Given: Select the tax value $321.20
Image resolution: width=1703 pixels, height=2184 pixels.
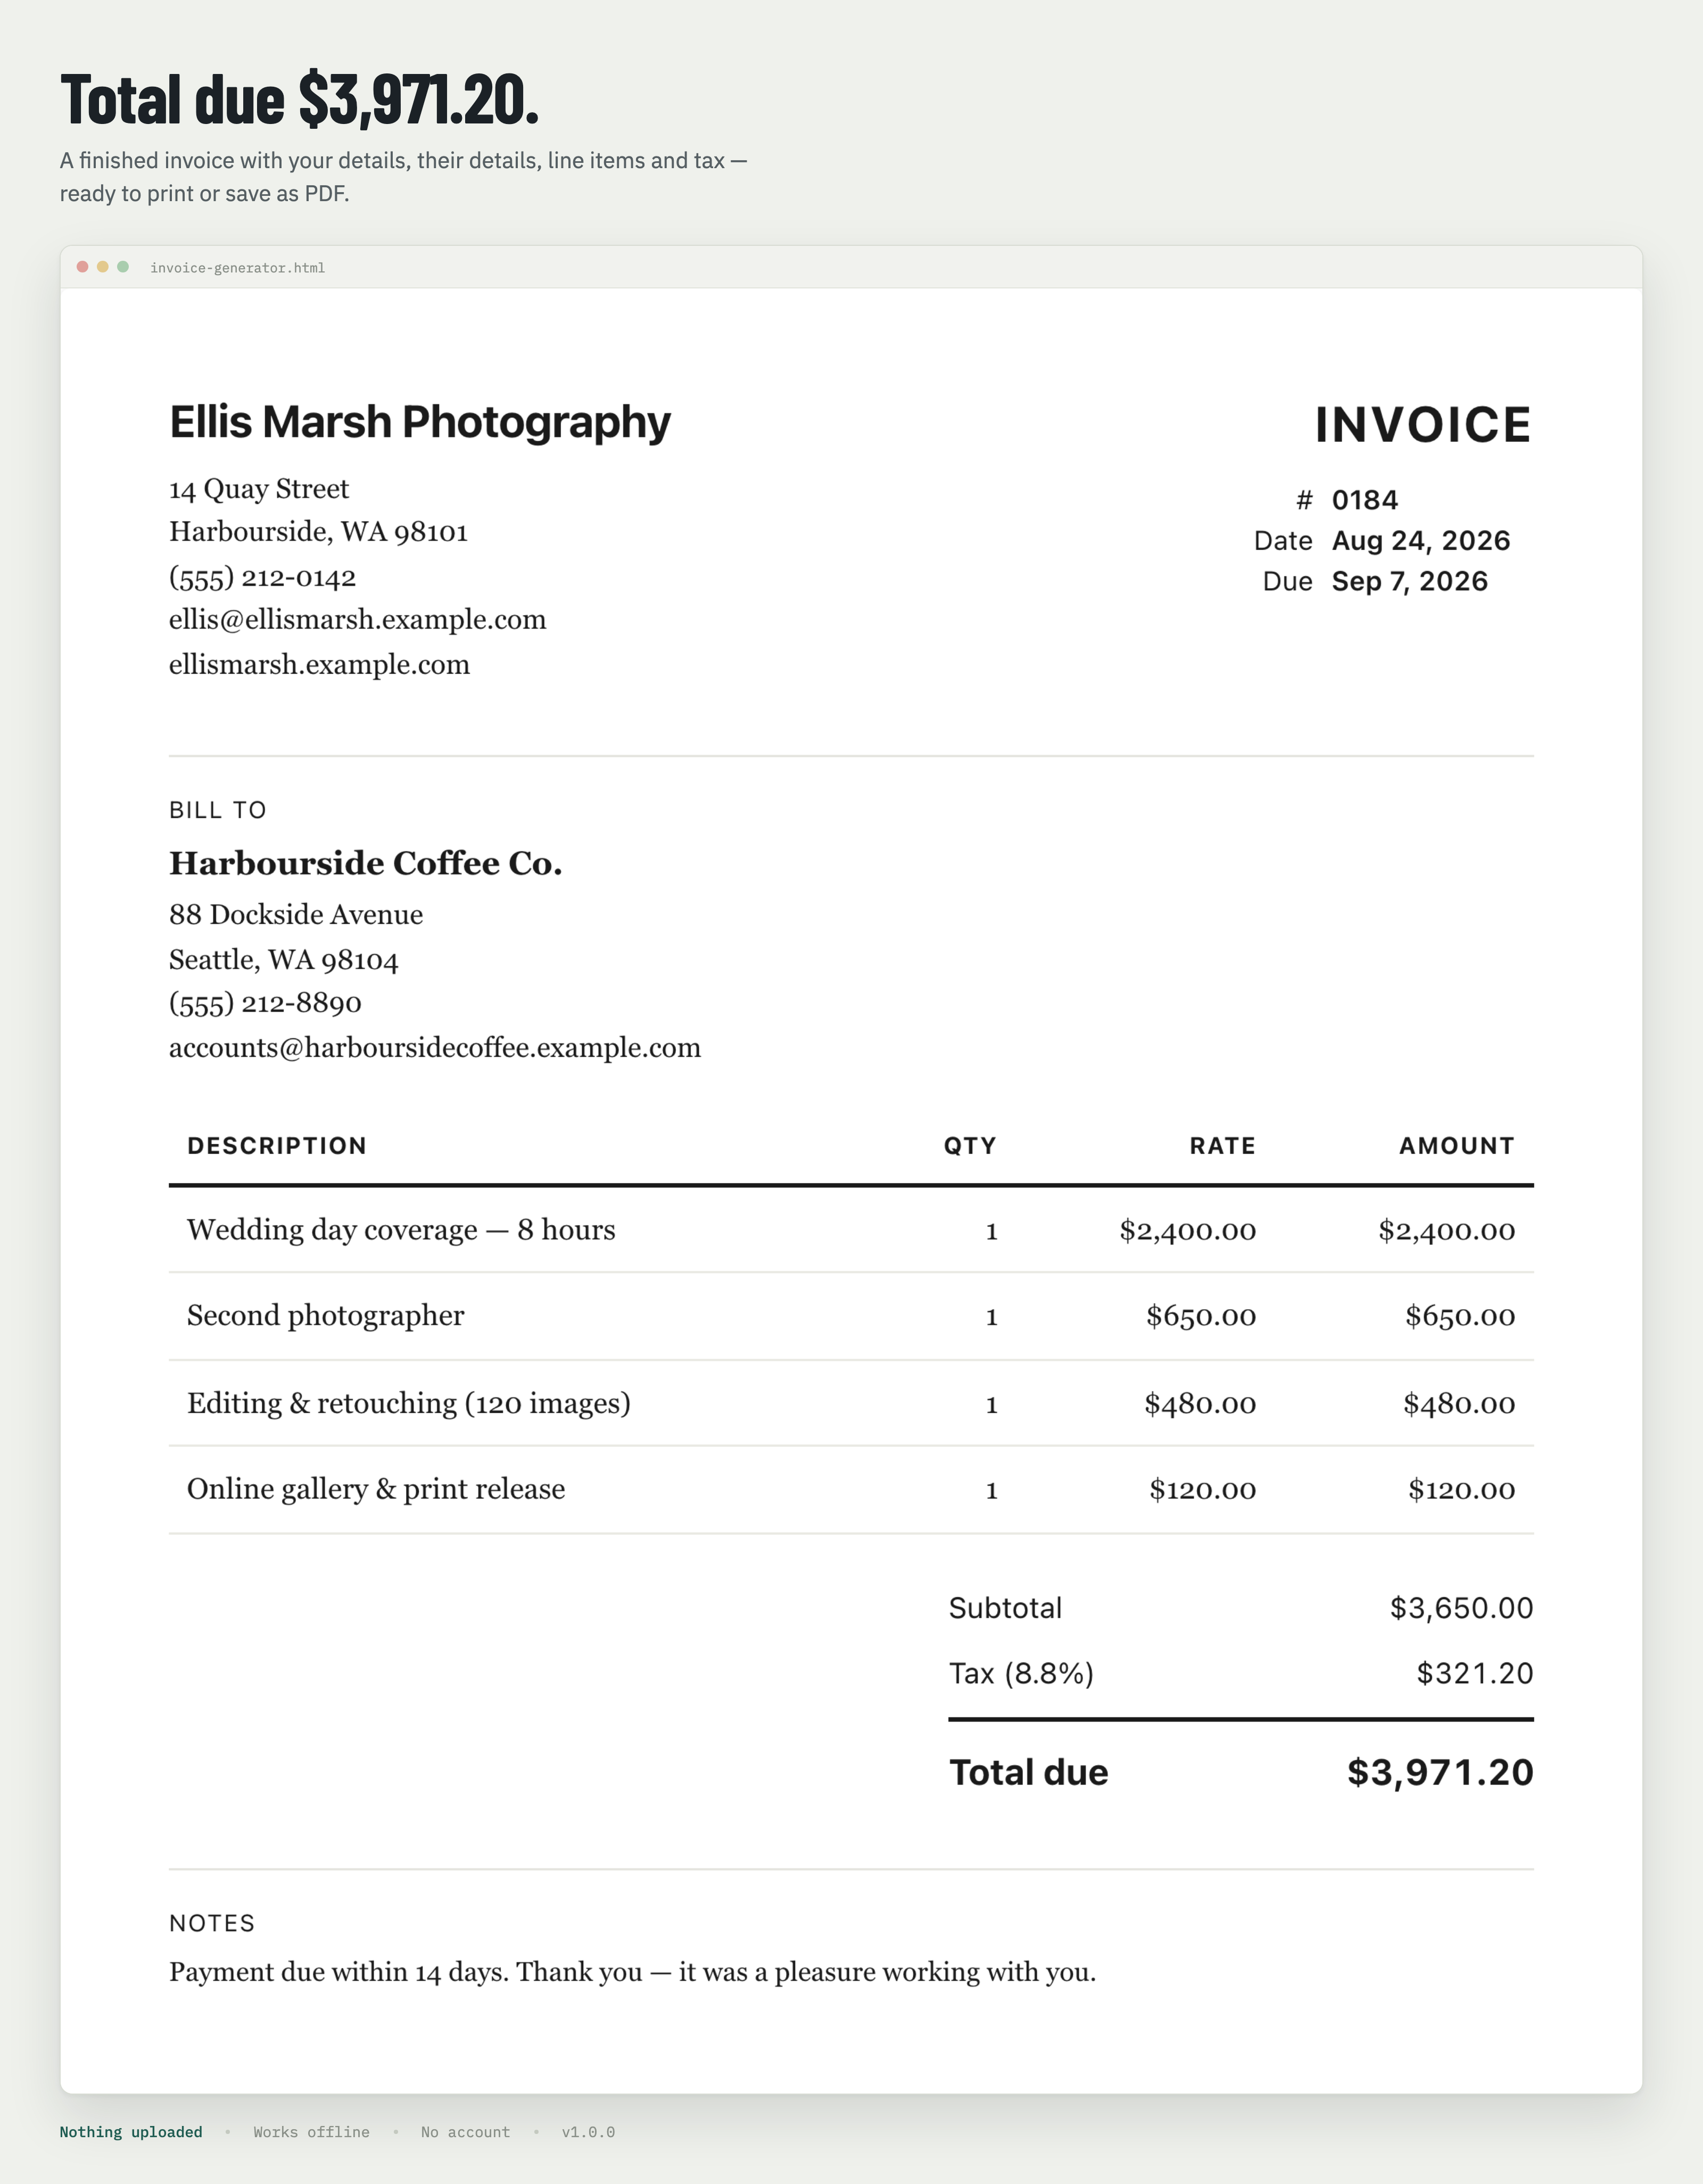Looking at the screenshot, I should click(1475, 1674).
